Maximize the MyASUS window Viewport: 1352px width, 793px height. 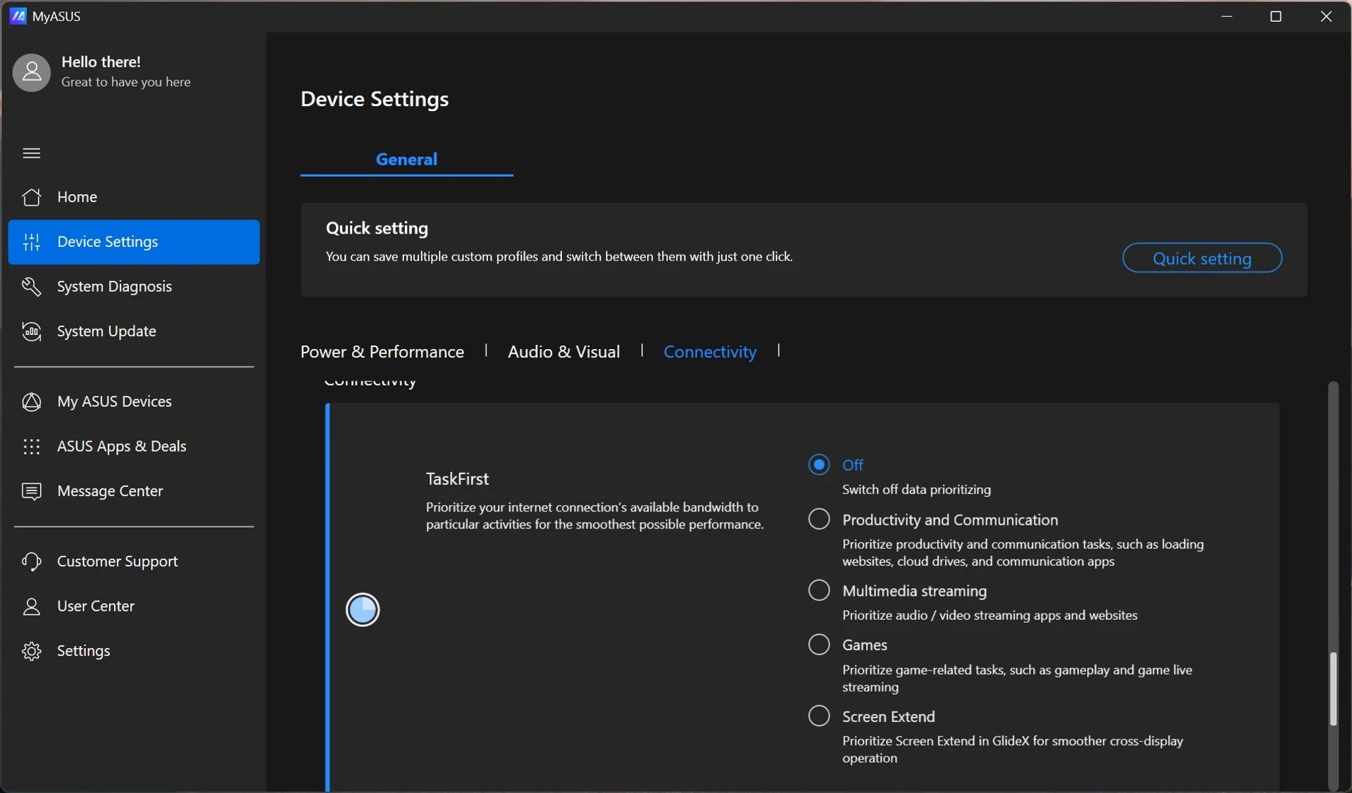coord(1275,15)
